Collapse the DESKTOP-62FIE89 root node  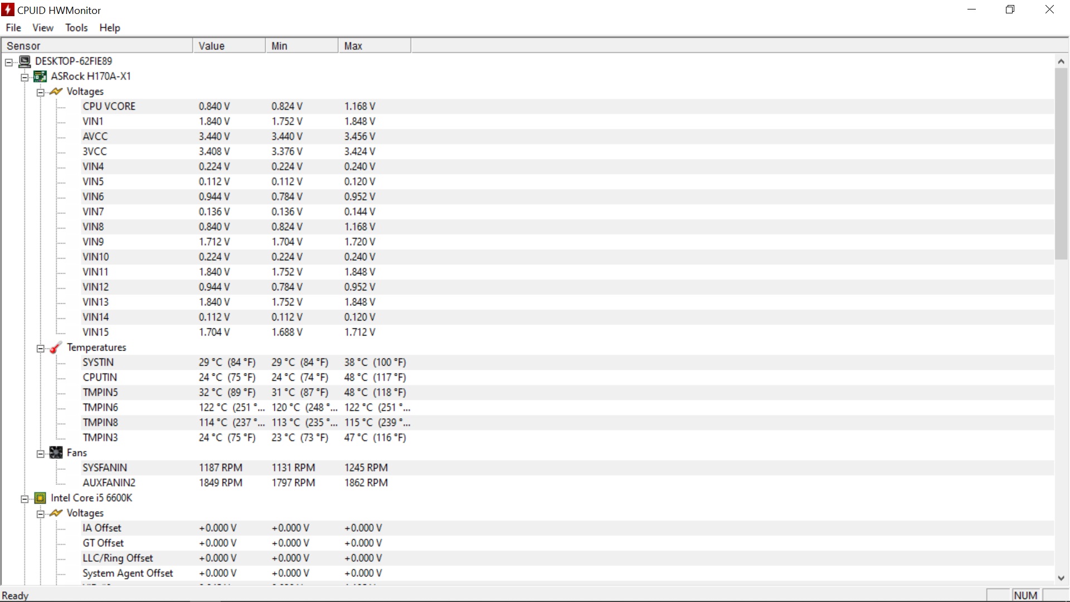pos(9,62)
